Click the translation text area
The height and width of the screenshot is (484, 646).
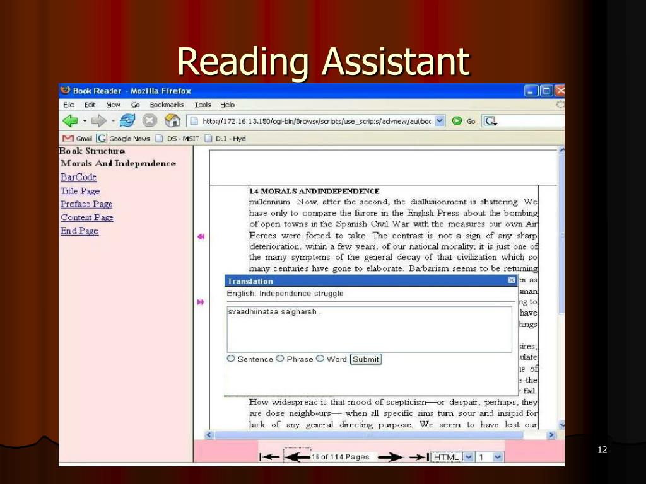tap(370, 329)
